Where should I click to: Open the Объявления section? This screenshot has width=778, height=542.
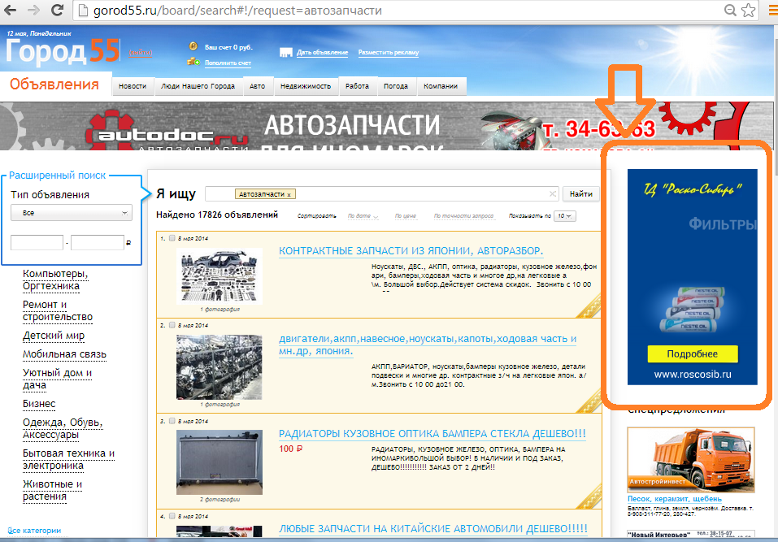point(54,85)
